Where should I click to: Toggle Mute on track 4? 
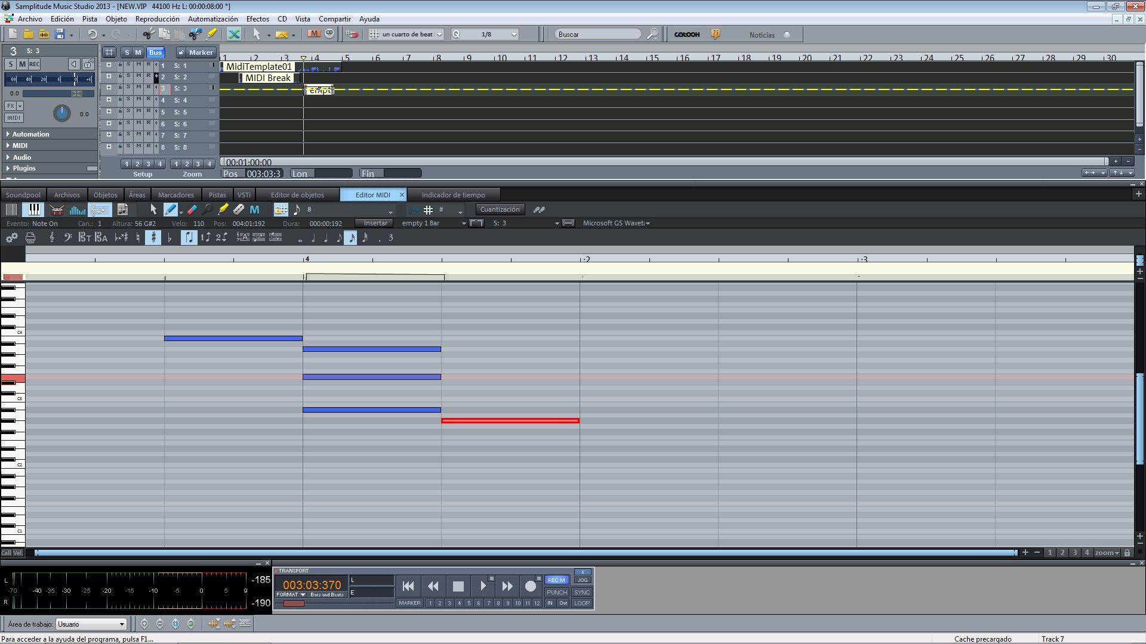[x=138, y=99]
